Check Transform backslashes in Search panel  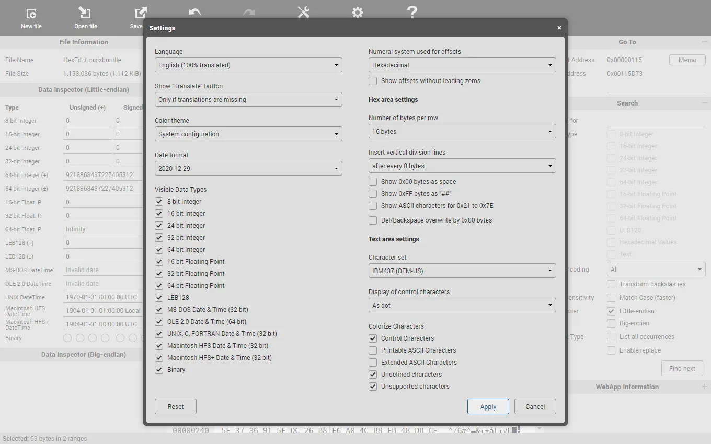(611, 284)
